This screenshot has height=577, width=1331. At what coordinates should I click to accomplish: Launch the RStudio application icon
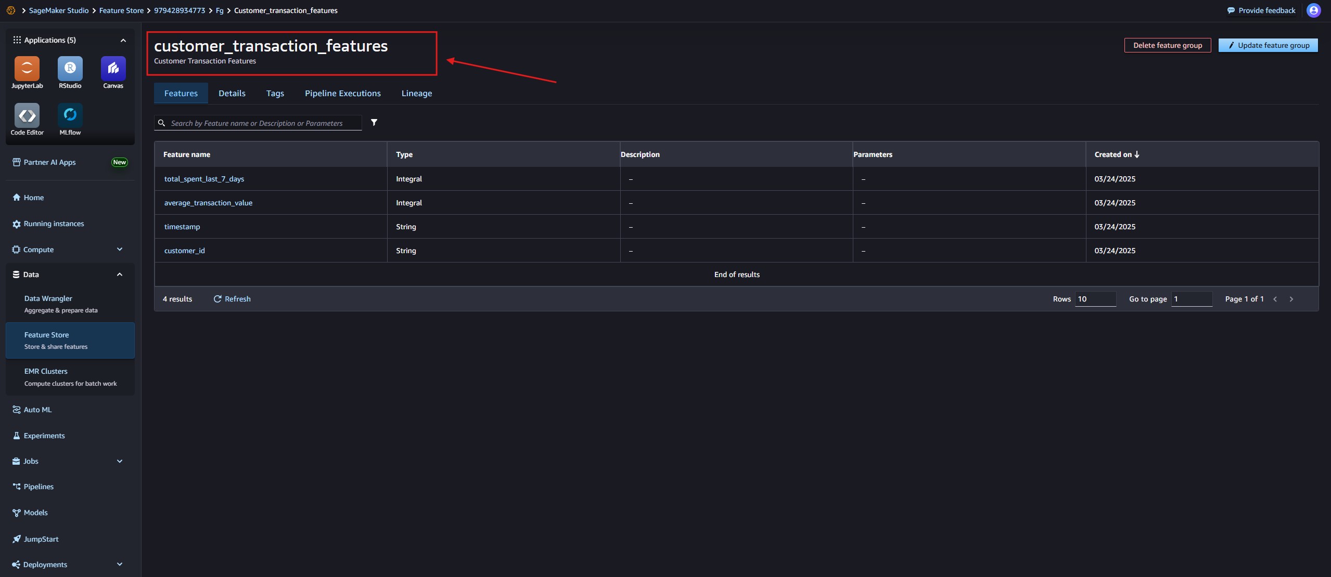click(x=70, y=69)
